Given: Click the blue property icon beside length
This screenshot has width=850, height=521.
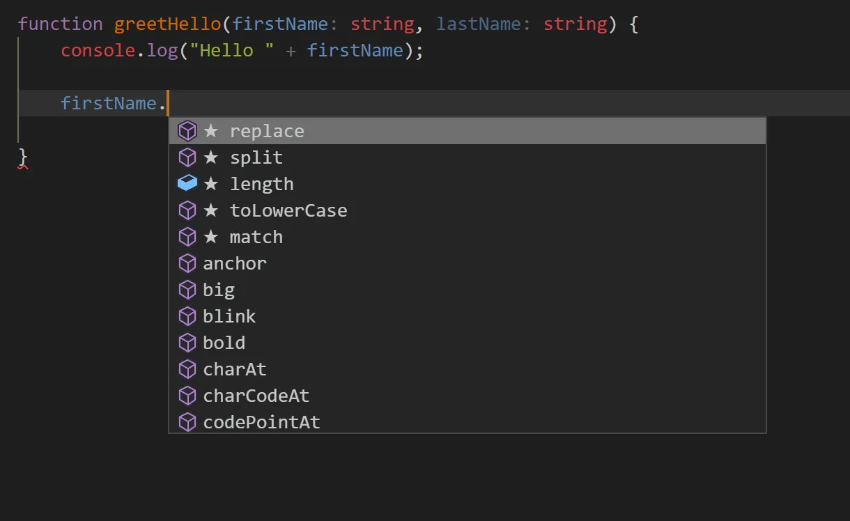Looking at the screenshot, I should click(x=187, y=183).
